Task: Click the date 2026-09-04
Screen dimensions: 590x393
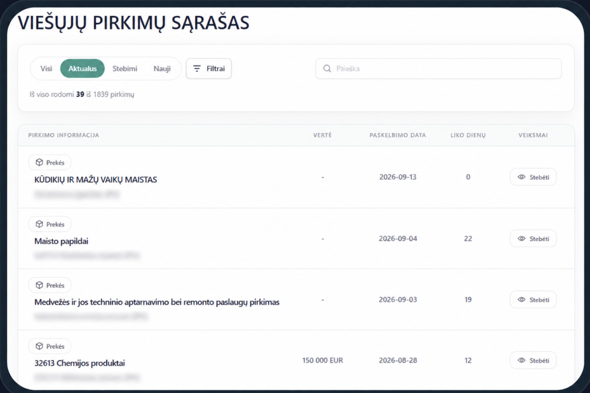Action: coord(398,239)
